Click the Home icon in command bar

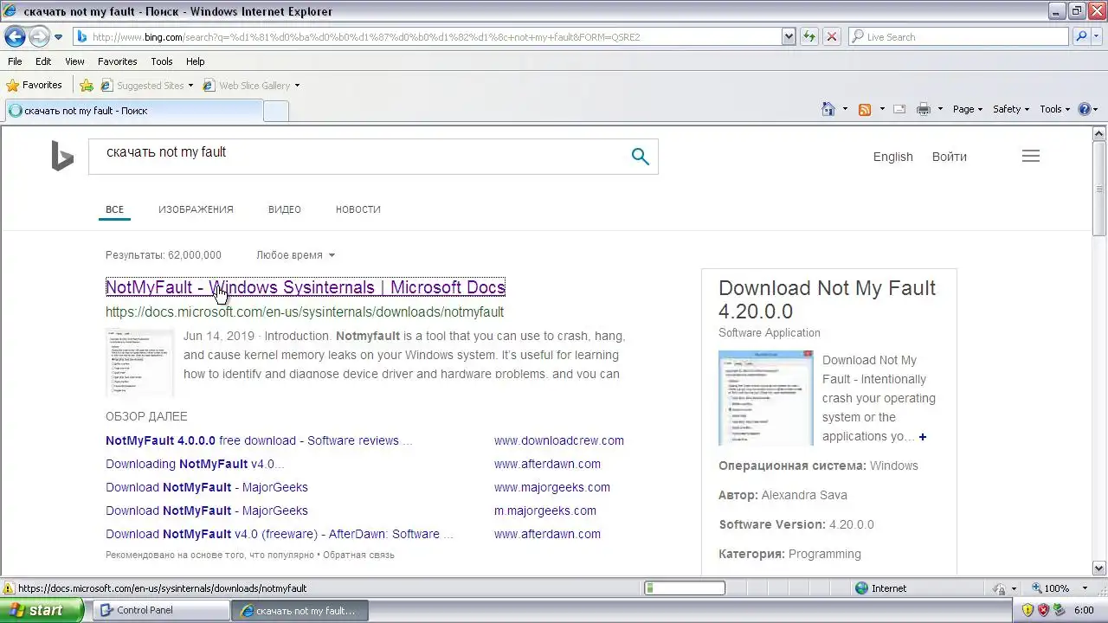828,109
